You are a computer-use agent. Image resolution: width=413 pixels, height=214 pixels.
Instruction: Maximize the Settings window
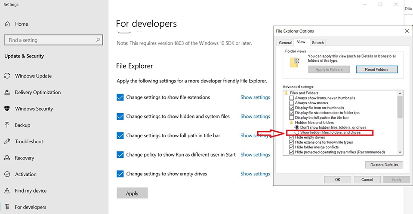pyautogui.click(x=380, y=4)
